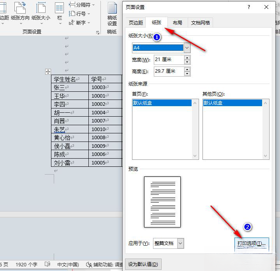Click the 高度 height input field
280x271 pixels.
[x=169, y=71]
